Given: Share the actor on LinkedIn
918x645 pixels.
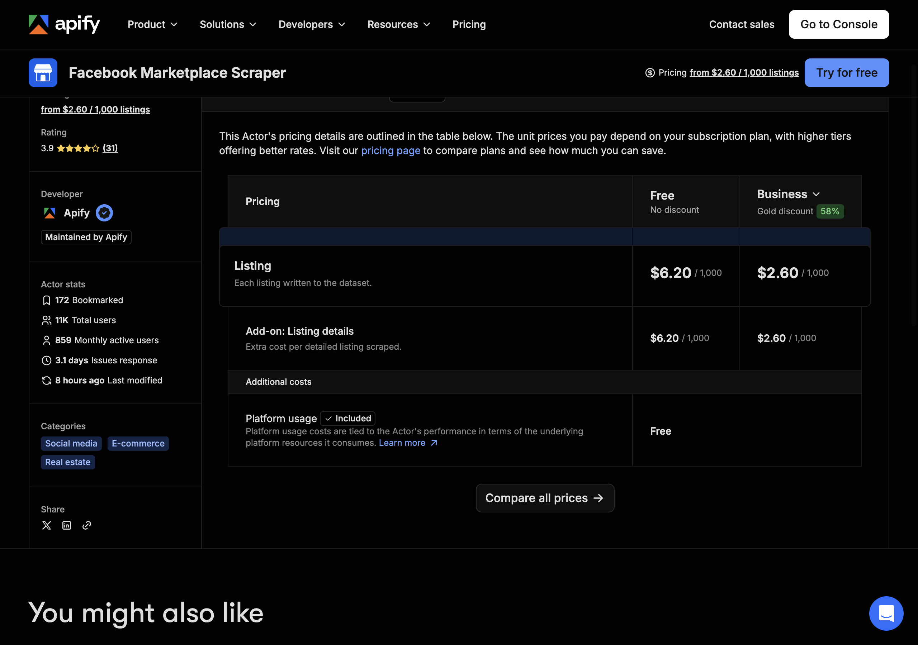Looking at the screenshot, I should point(66,525).
